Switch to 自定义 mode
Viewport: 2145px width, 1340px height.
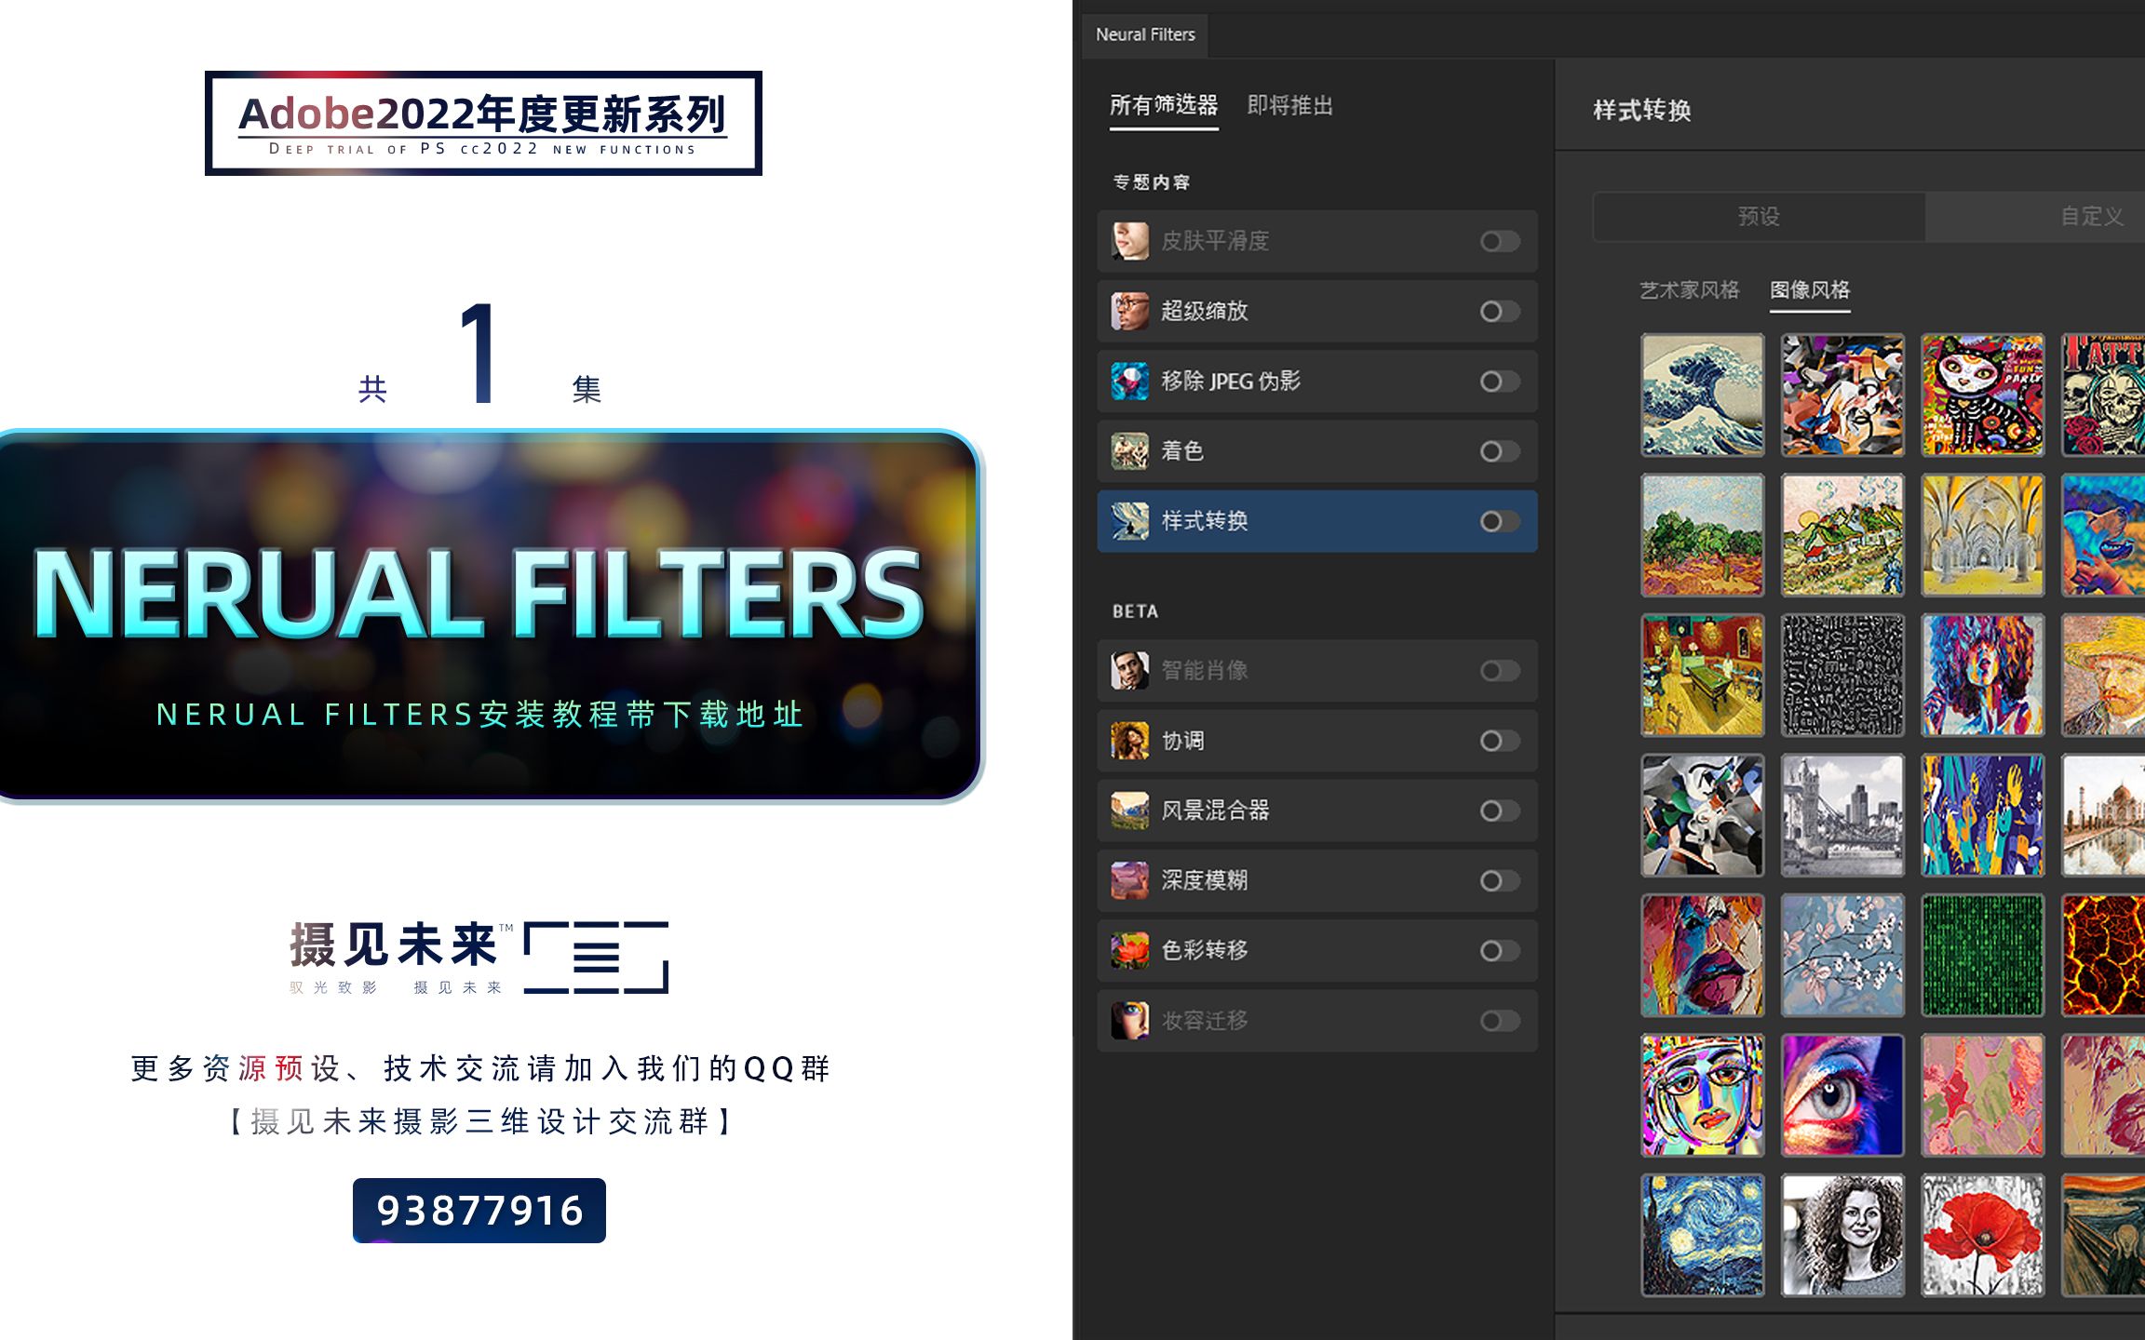pyautogui.click(x=2088, y=217)
